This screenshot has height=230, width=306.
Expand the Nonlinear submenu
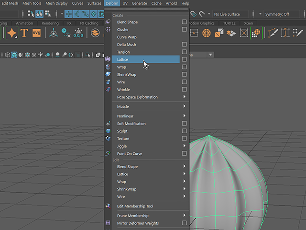[x=150, y=116]
